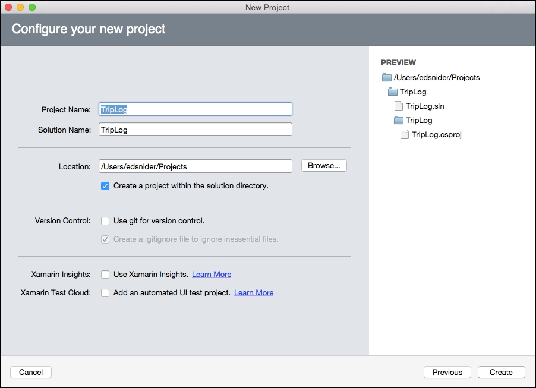The image size is (536, 388).
Task: Enable Use git for version control
Action: [x=105, y=221]
